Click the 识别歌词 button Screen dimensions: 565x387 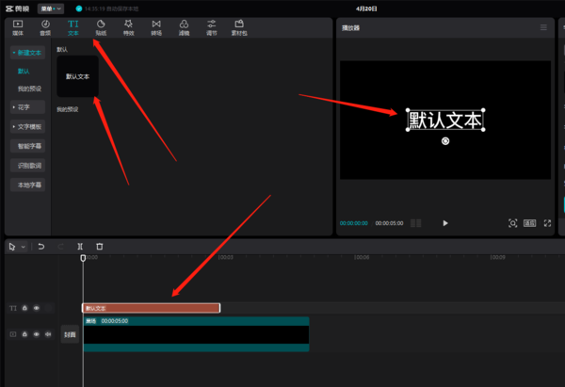pyautogui.click(x=29, y=166)
